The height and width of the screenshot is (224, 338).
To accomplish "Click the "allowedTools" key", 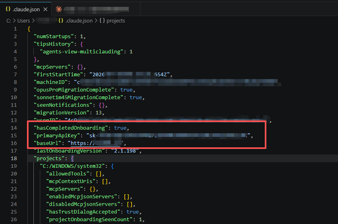I will [x=68, y=174].
